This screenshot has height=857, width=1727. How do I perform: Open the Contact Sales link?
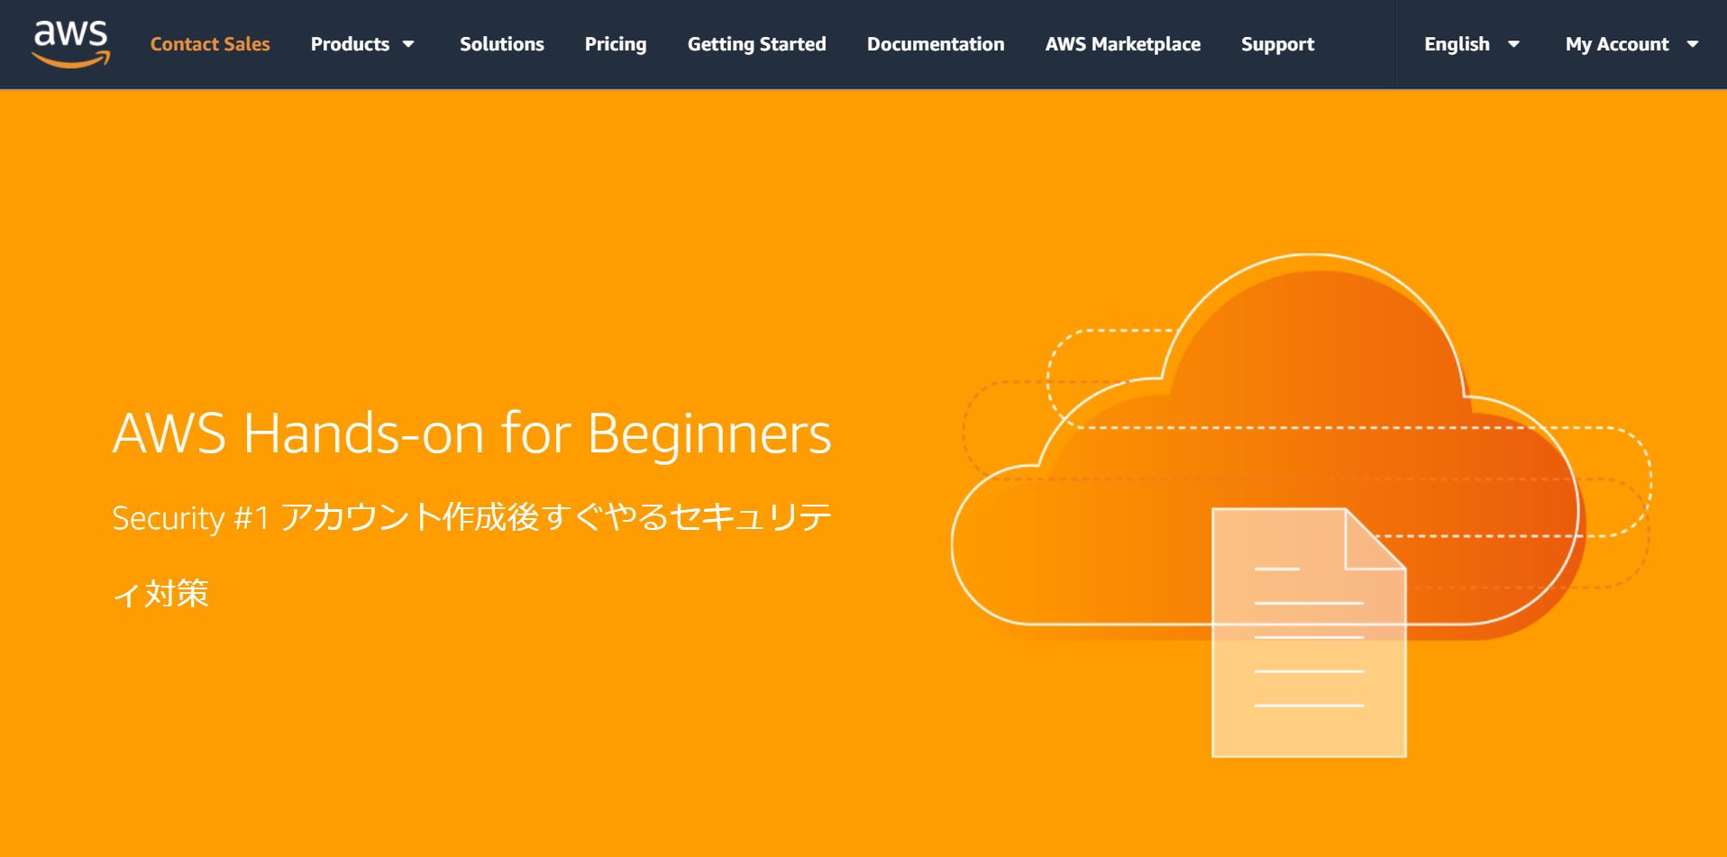click(210, 44)
